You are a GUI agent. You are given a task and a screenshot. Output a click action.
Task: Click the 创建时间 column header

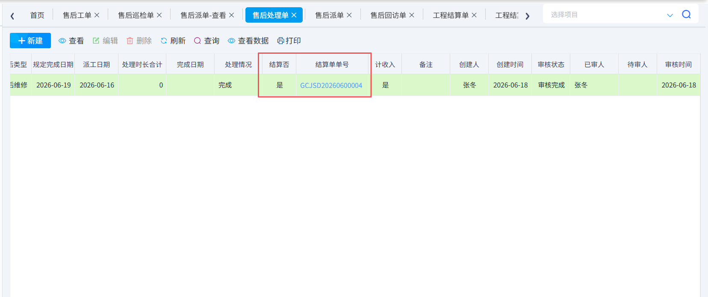tap(510, 64)
